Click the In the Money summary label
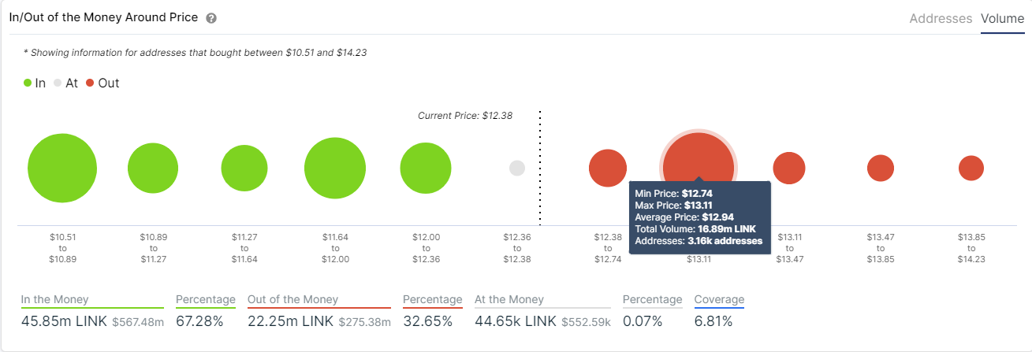This screenshot has height=352, width=1032. click(54, 299)
